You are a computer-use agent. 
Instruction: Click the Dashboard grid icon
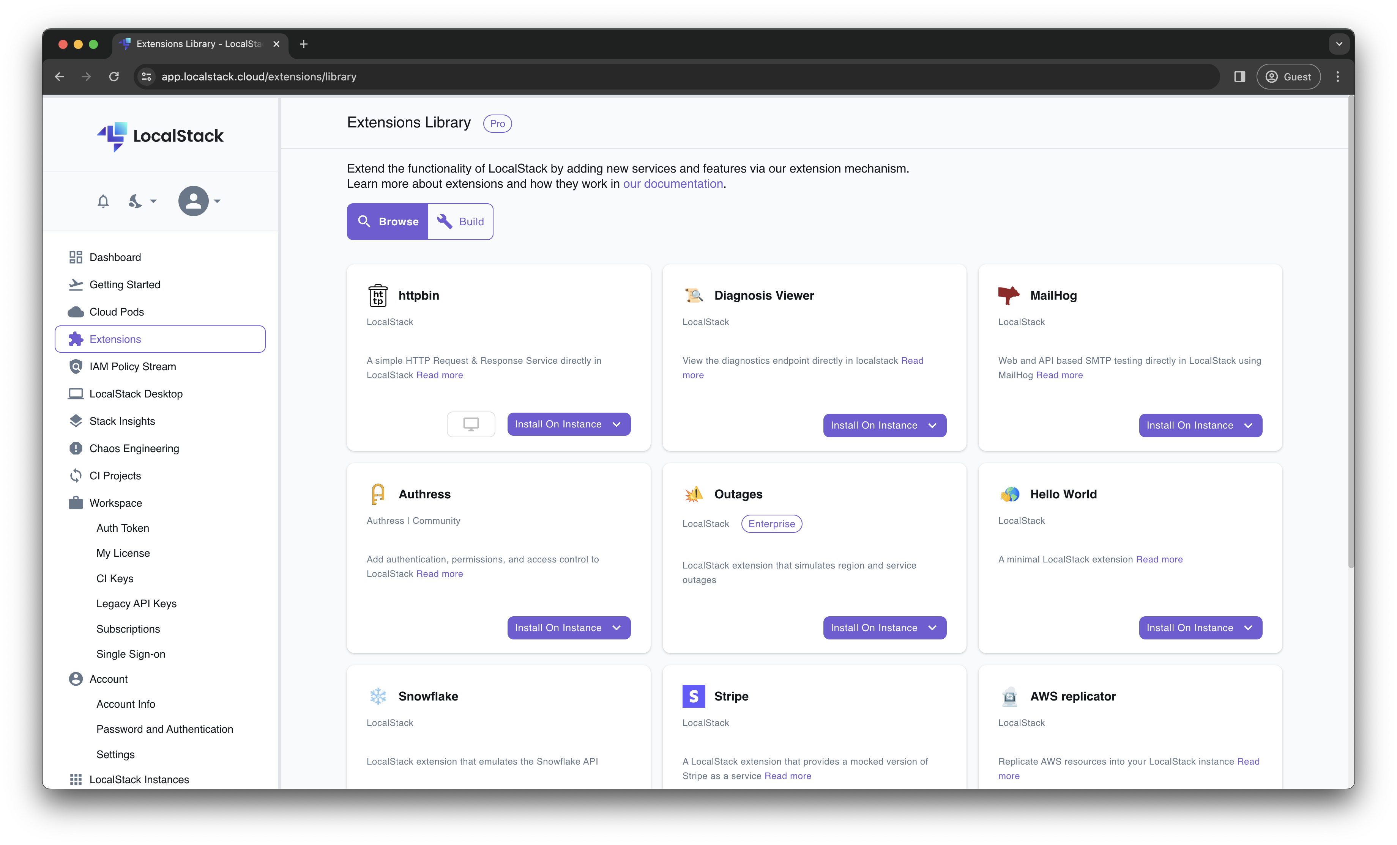click(76, 256)
